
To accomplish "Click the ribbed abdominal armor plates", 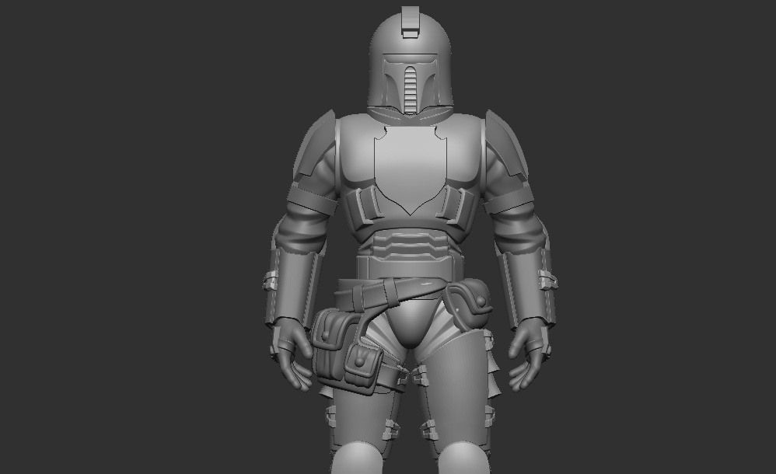I will tap(410, 247).
